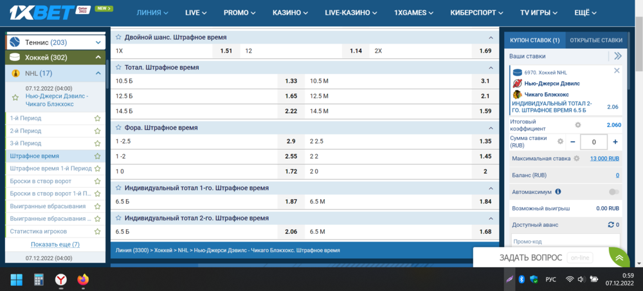
Task: Star Индивидуальный тотал 2-го market
Action: click(118, 218)
